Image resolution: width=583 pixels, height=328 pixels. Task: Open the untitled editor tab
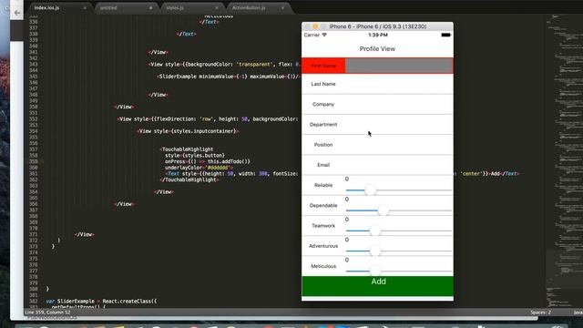coord(108,8)
